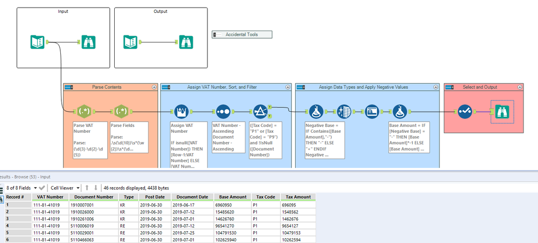Select the Accidental Tools container title
This screenshot has height=243, width=538.
point(242,34)
